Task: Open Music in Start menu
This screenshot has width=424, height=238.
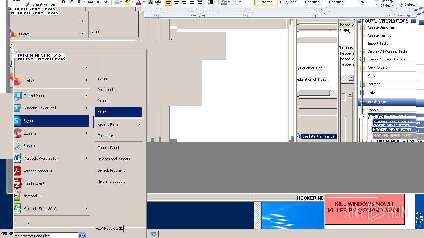Action: point(119,112)
